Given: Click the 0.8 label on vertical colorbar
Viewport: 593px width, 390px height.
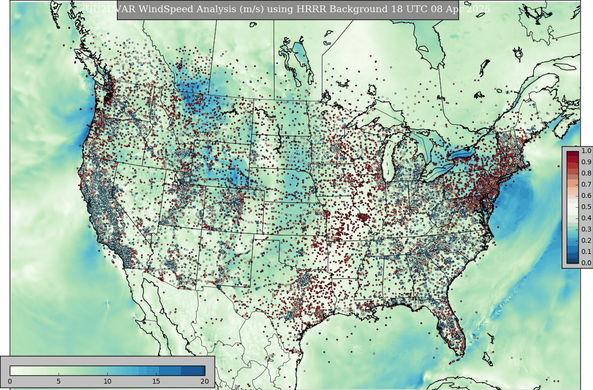Looking at the screenshot, I should 586,174.
